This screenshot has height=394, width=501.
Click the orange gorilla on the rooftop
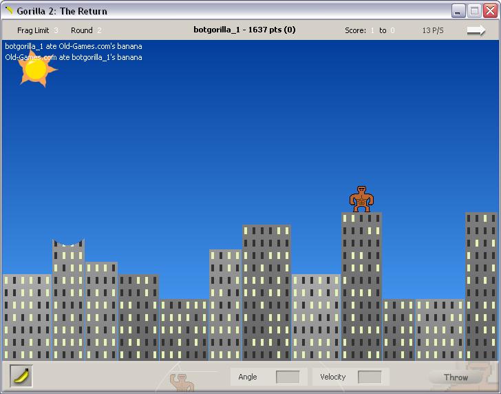(x=361, y=199)
